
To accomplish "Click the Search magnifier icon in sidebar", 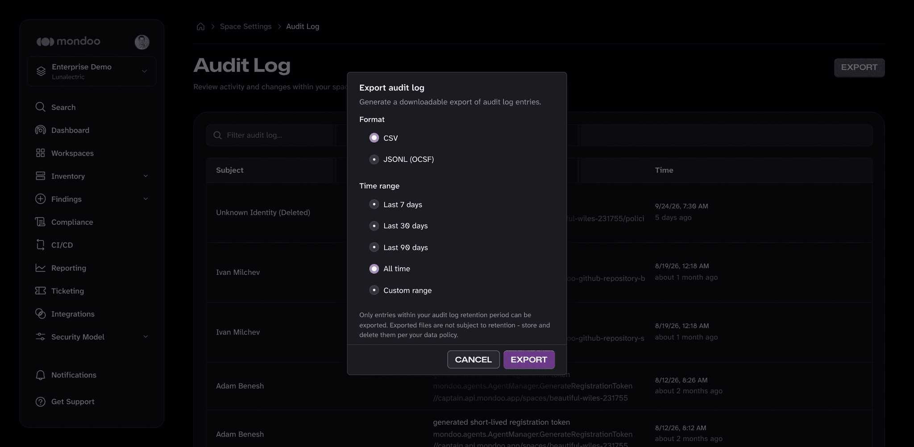I will tap(40, 107).
